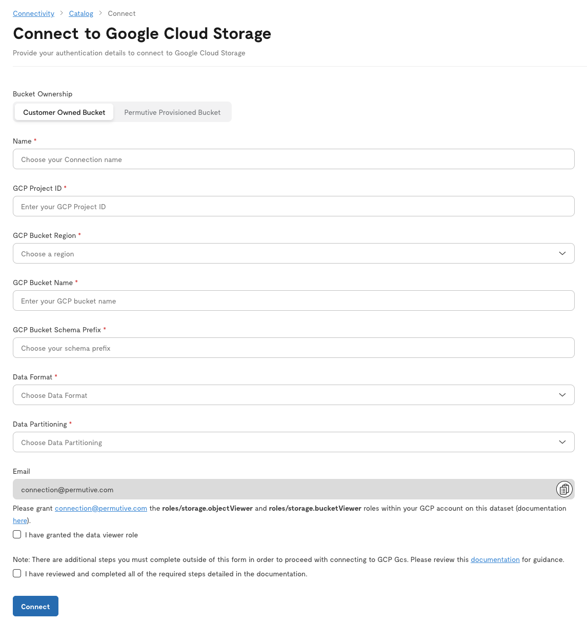Open the Connectivity breadcrumb
This screenshot has height=623, width=587.
(33, 13)
